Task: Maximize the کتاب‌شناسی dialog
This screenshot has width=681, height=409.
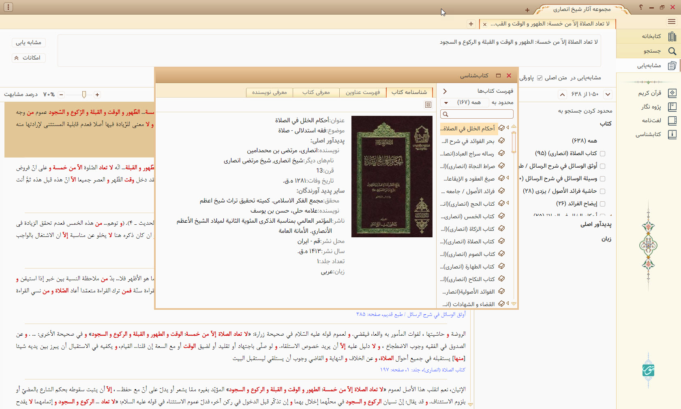Action: pos(498,75)
